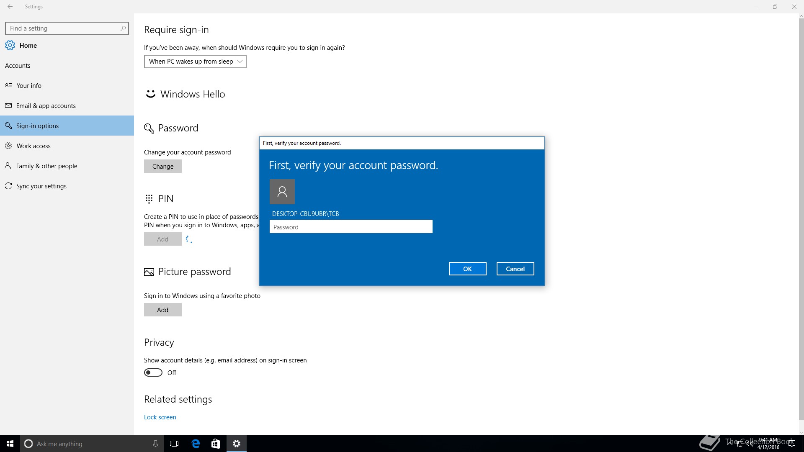Screen dimensions: 804x452
Task: Click the PIN keypad dots icon
Action: coord(149,199)
